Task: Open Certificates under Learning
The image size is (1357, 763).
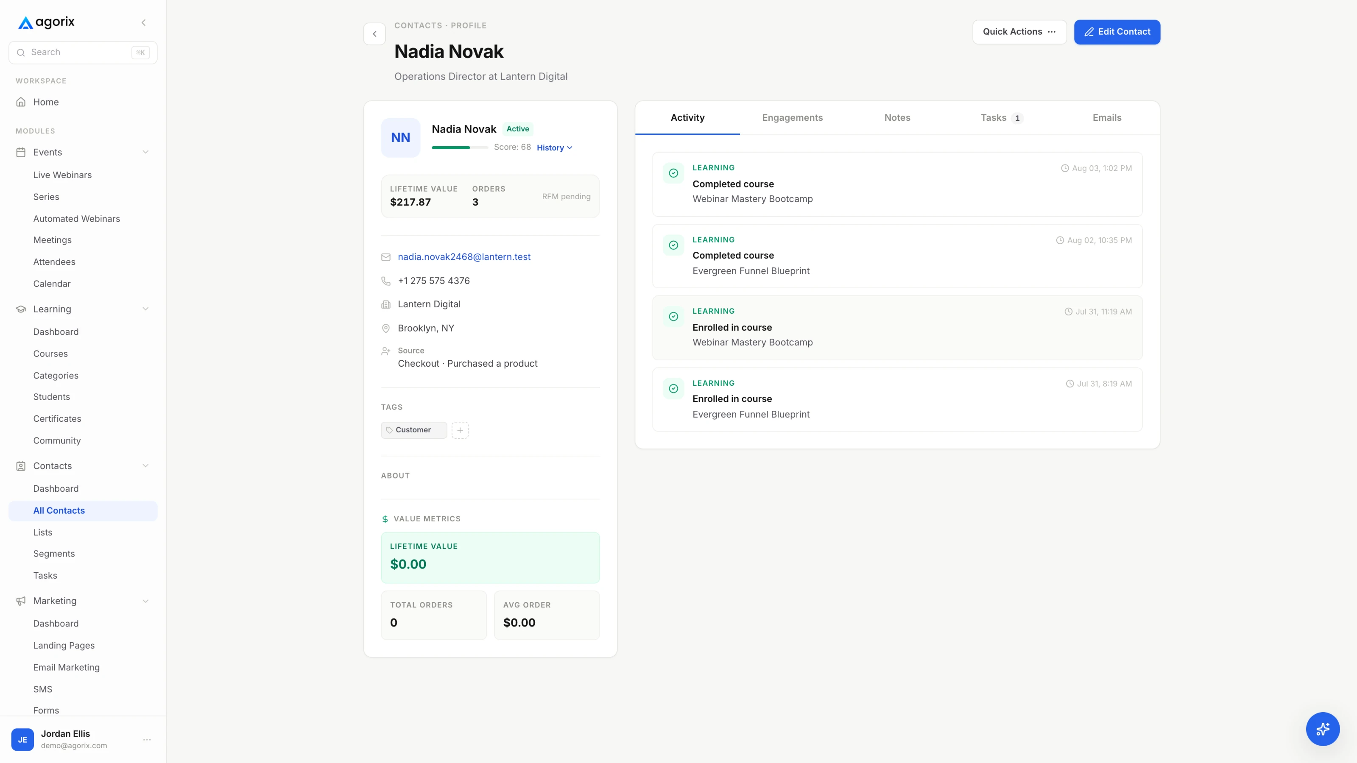Action: (57, 419)
